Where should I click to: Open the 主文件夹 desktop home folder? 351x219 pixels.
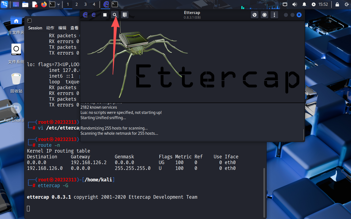(16, 25)
